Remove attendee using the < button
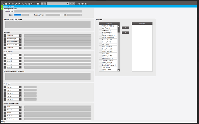 tap(125, 33)
